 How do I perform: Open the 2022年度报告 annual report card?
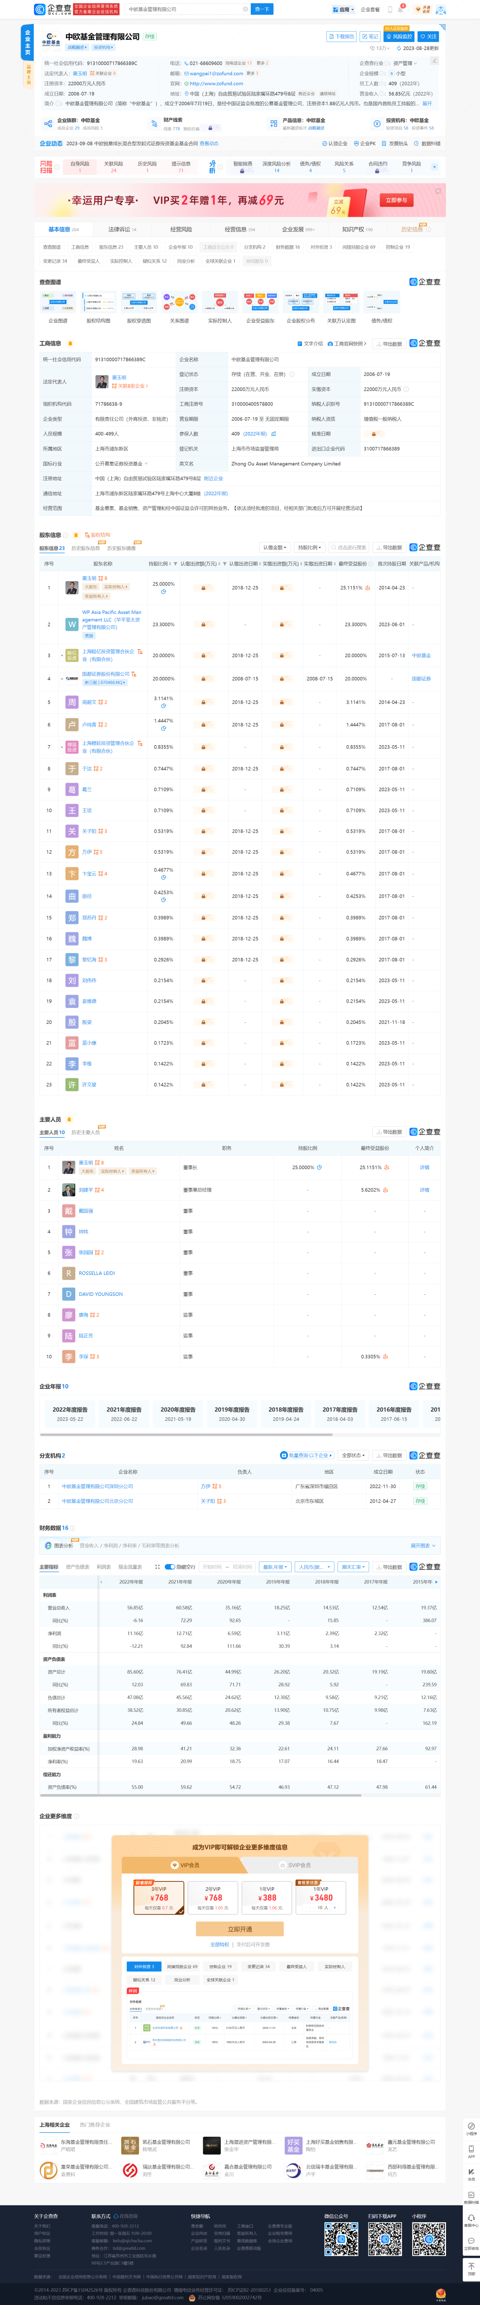pos(70,1413)
